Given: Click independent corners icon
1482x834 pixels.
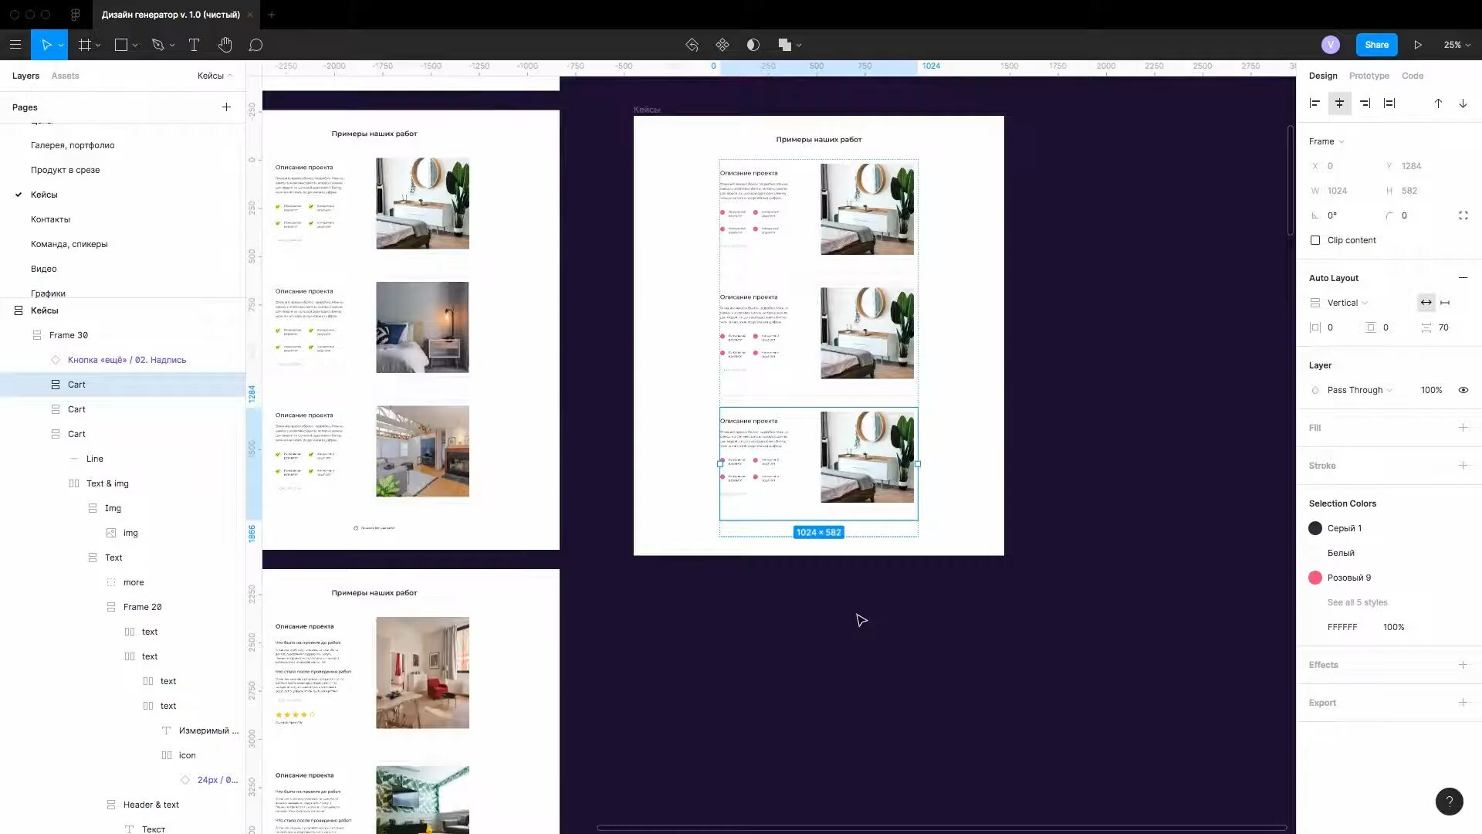Looking at the screenshot, I should tap(1463, 215).
